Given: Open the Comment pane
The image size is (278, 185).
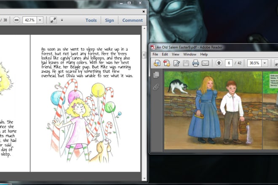Looking at the screenshot, I should (132, 20).
